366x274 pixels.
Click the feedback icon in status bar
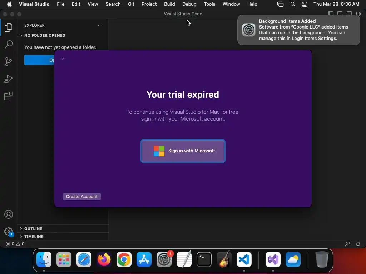(x=347, y=244)
